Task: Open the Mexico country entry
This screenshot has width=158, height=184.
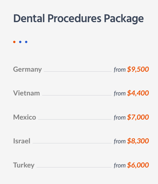Action: [x=25, y=117]
